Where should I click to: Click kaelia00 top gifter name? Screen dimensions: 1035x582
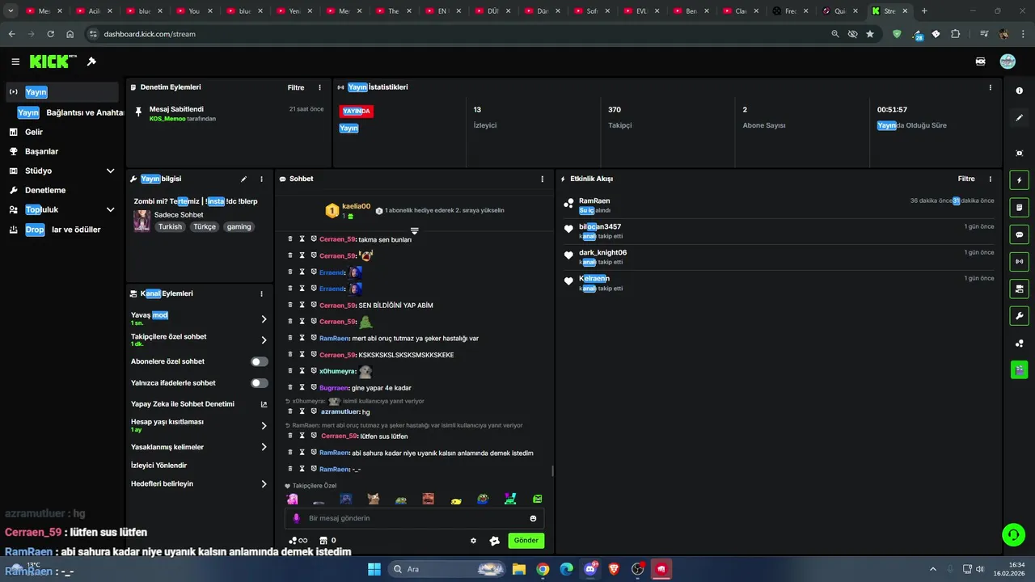(x=356, y=206)
